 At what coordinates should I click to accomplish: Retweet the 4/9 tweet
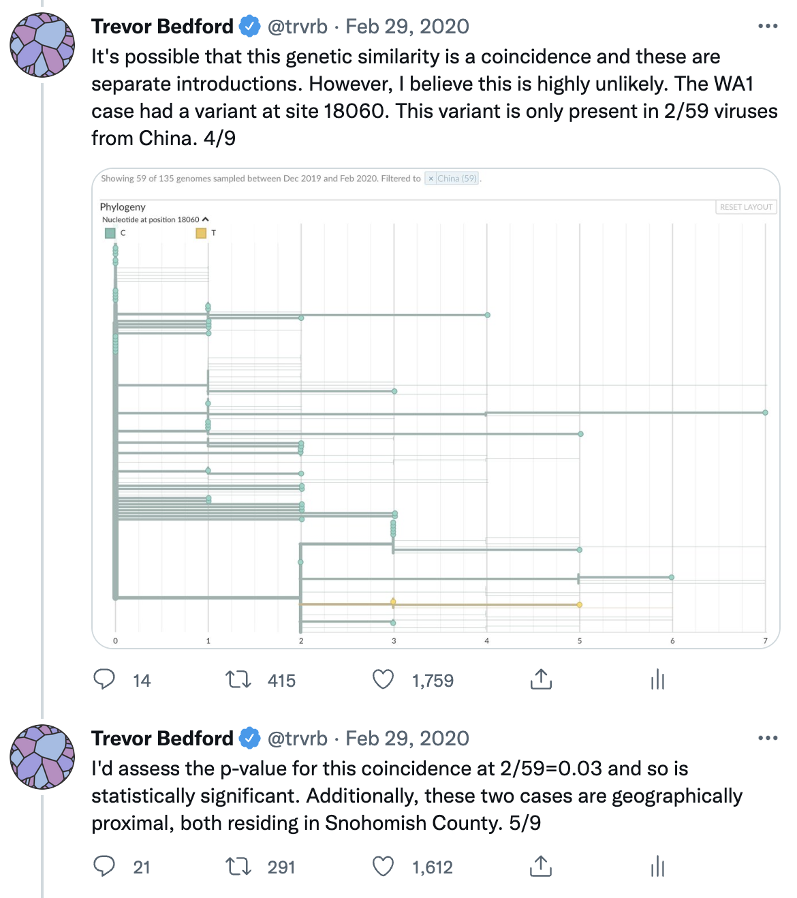tap(238, 679)
